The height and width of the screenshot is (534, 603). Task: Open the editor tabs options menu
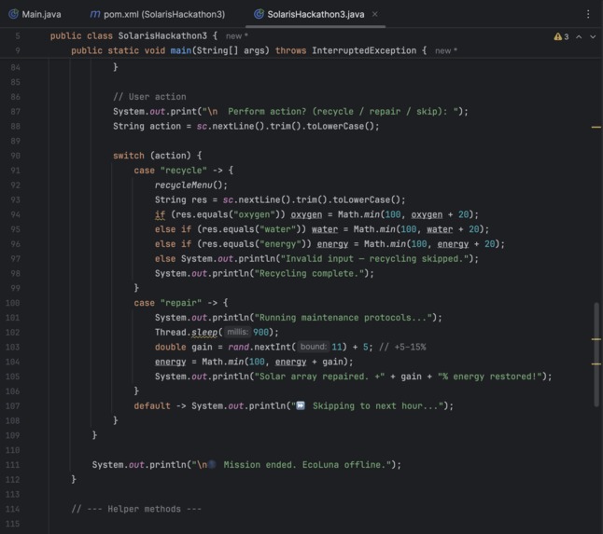[x=588, y=14]
